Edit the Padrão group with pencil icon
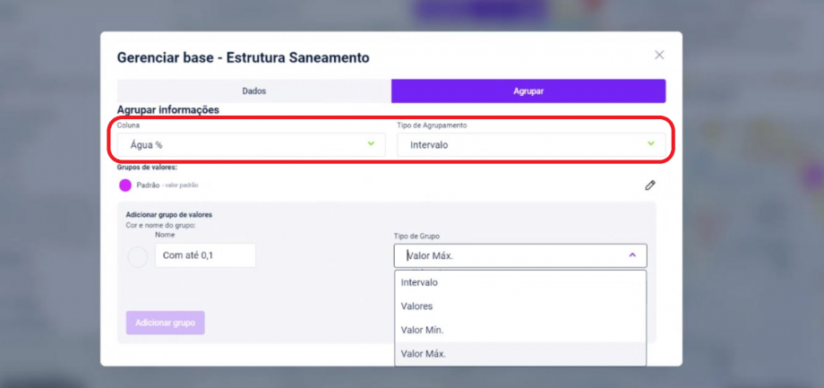 [x=650, y=185]
